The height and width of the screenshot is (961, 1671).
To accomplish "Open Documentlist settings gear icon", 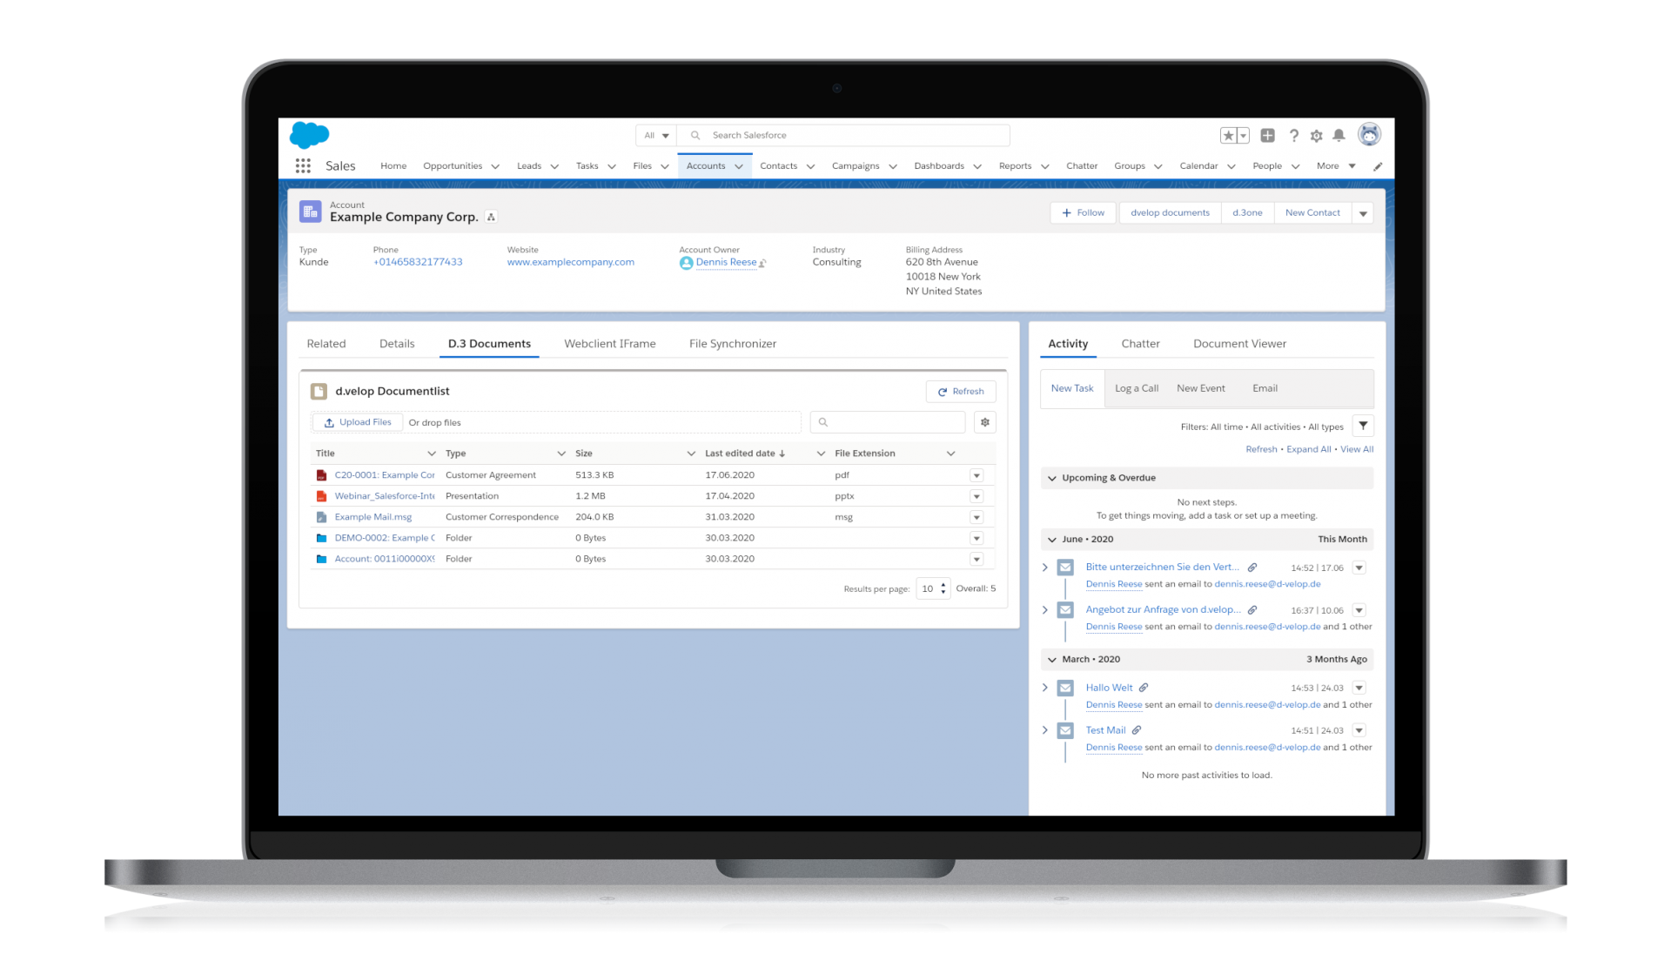I will pos(985,422).
